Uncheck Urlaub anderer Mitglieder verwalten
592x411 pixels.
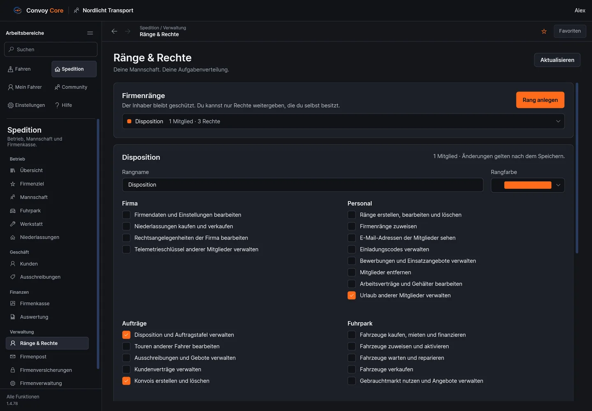[x=351, y=296]
